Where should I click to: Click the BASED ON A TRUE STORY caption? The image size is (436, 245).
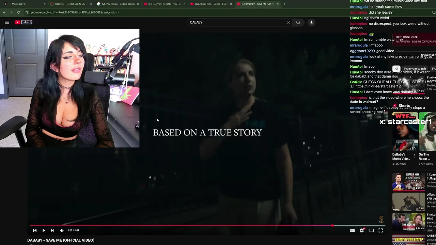pos(207,133)
